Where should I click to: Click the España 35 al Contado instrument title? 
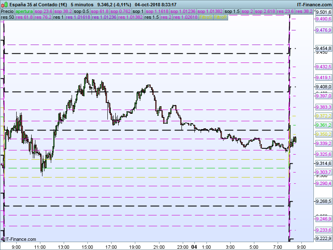pos(38,5)
